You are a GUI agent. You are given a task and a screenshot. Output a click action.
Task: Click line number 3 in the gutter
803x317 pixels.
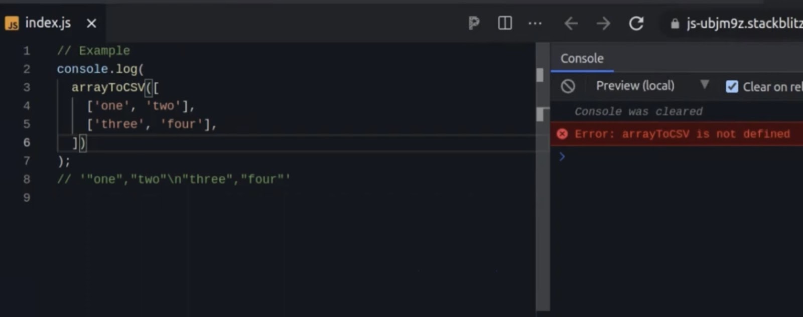(27, 87)
